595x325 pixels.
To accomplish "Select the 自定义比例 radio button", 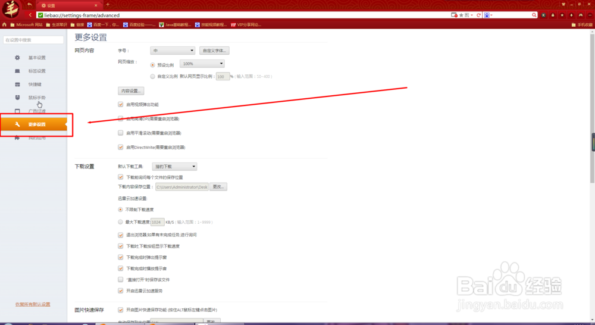I will [152, 76].
